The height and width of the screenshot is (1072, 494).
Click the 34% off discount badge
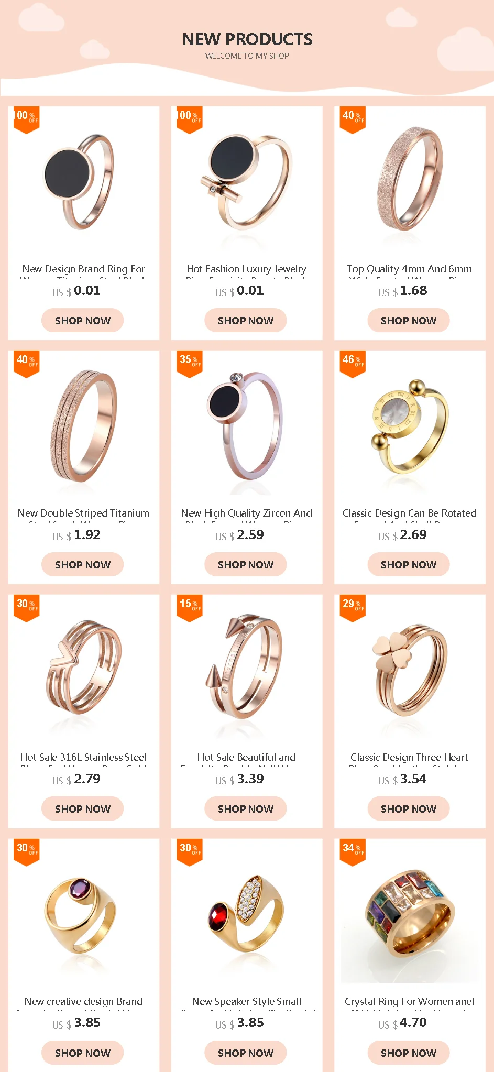353,852
